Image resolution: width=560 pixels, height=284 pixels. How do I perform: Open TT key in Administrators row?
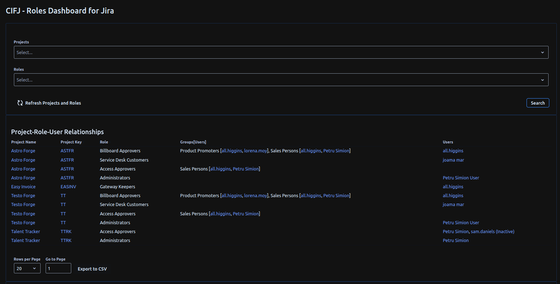(63, 222)
